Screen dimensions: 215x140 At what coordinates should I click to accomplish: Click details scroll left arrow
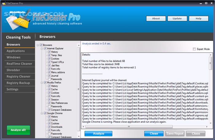pos(83,127)
